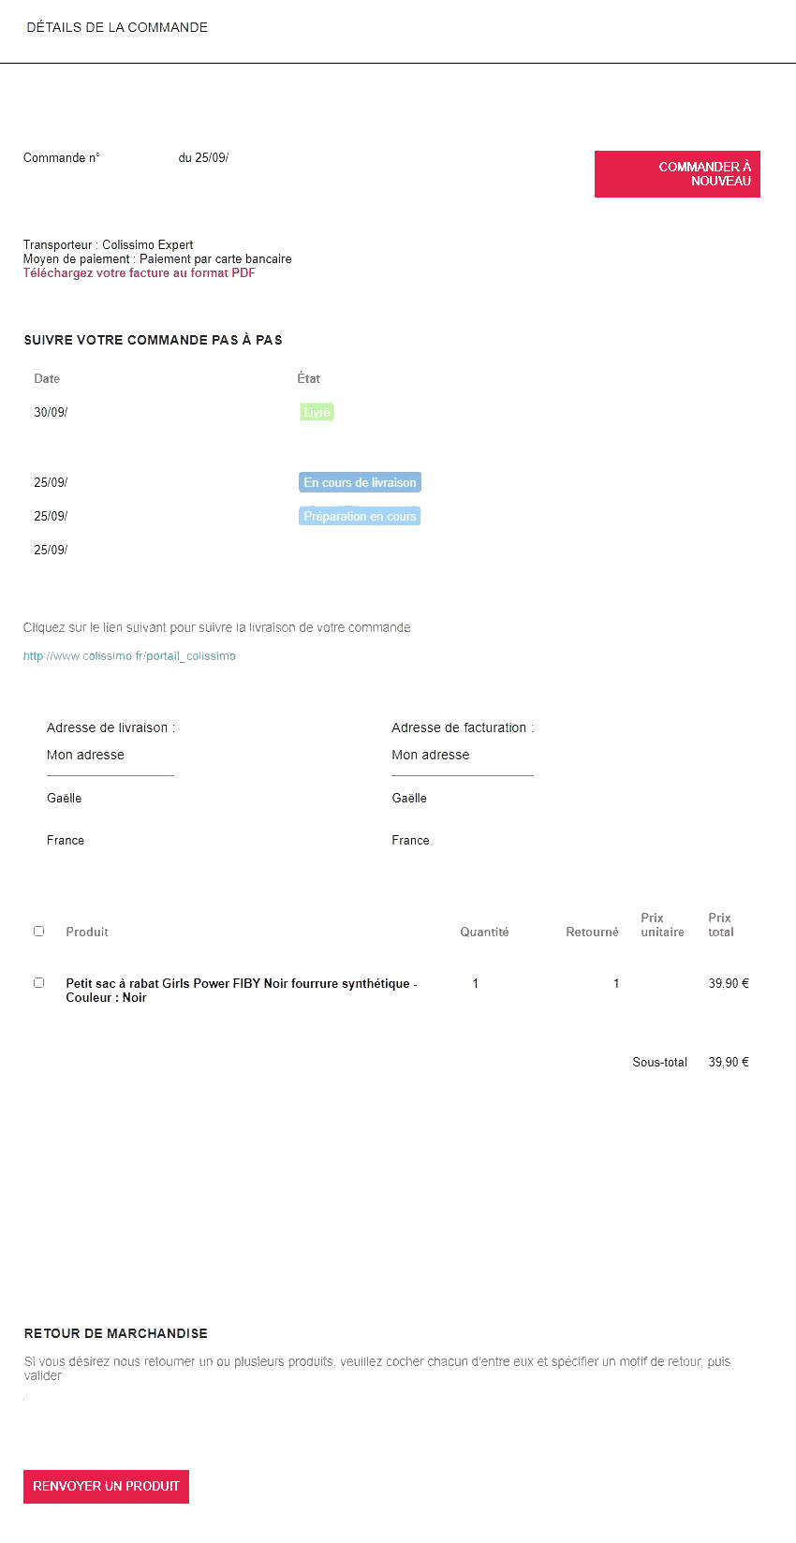The height and width of the screenshot is (1543, 796).
Task: Click the Sous-total amount 39,90 €
Action: tap(729, 1063)
